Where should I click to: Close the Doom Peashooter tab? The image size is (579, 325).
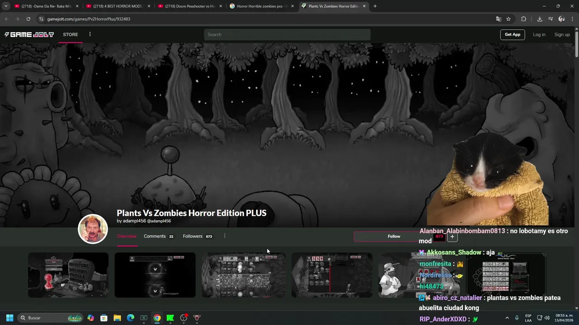[221, 6]
